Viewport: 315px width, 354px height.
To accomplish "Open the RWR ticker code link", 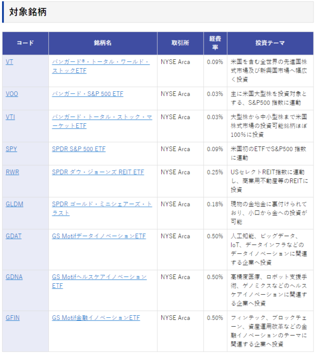I will coord(13,172).
